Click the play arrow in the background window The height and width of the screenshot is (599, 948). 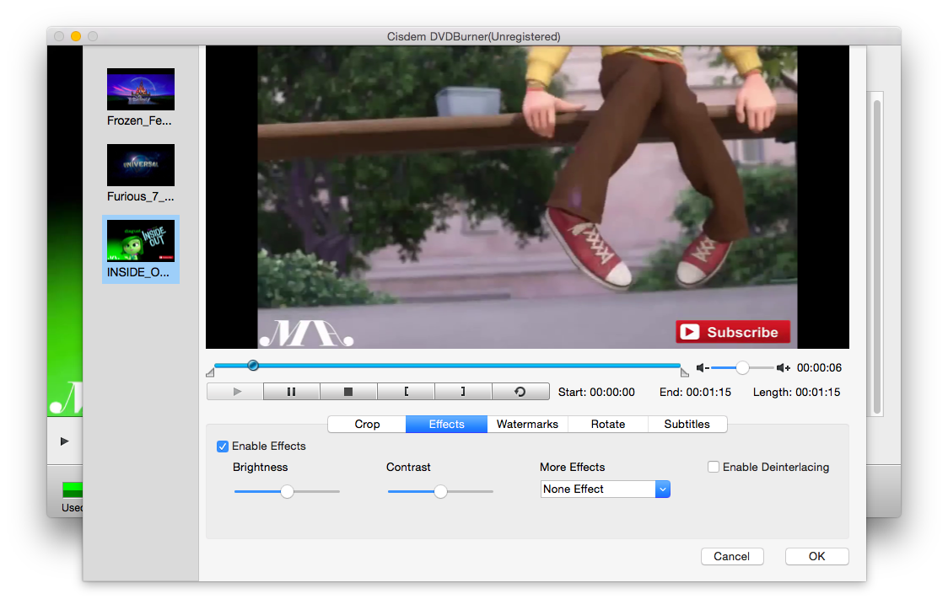click(65, 441)
